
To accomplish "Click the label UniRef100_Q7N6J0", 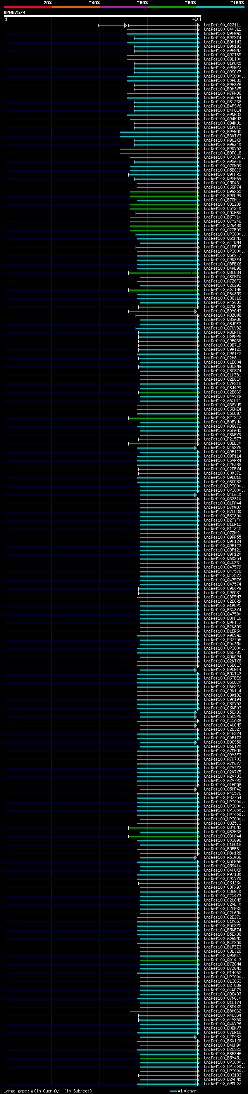I will pos(222,999).
